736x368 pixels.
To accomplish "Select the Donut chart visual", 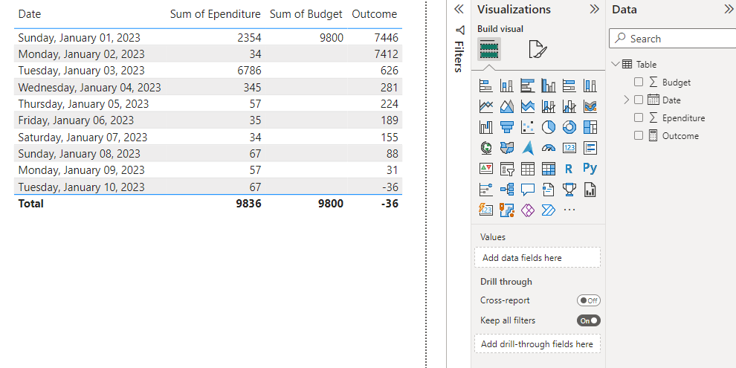I will click(x=569, y=127).
